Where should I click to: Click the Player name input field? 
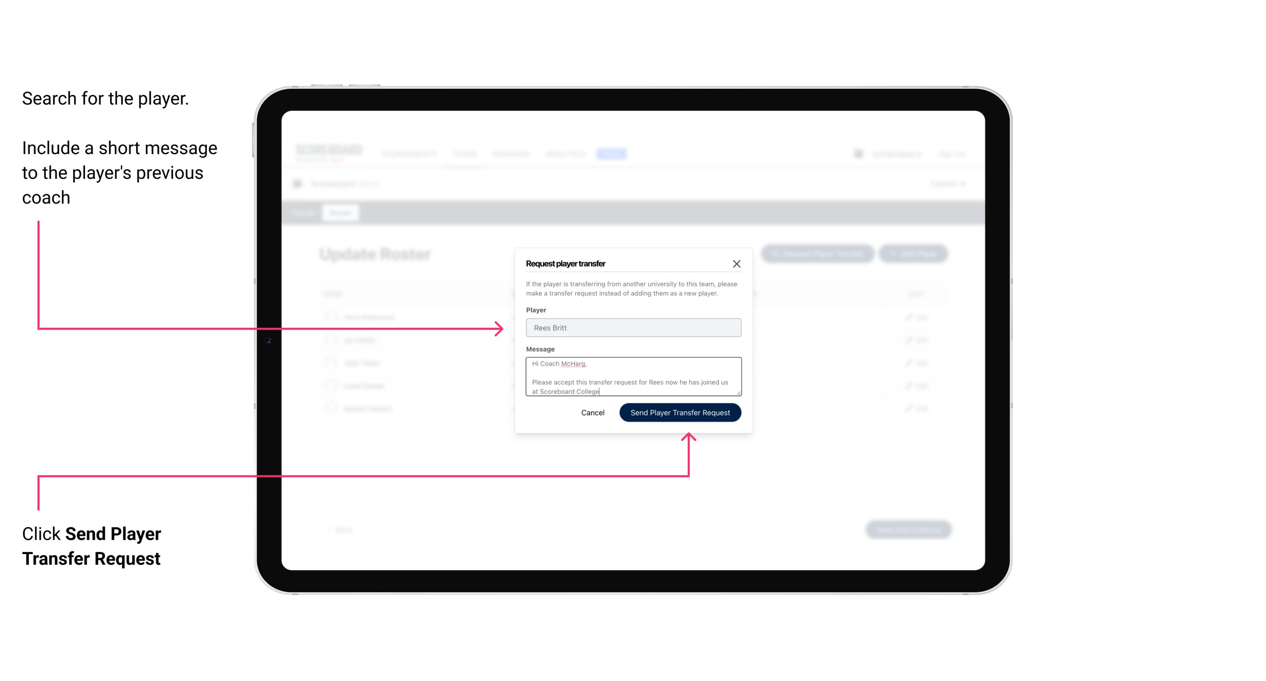632,328
